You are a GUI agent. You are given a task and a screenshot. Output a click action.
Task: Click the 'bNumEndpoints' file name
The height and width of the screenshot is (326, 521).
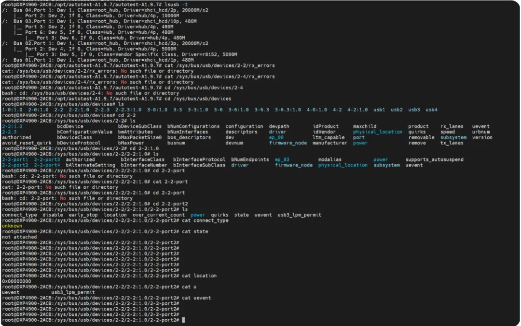coord(250,159)
